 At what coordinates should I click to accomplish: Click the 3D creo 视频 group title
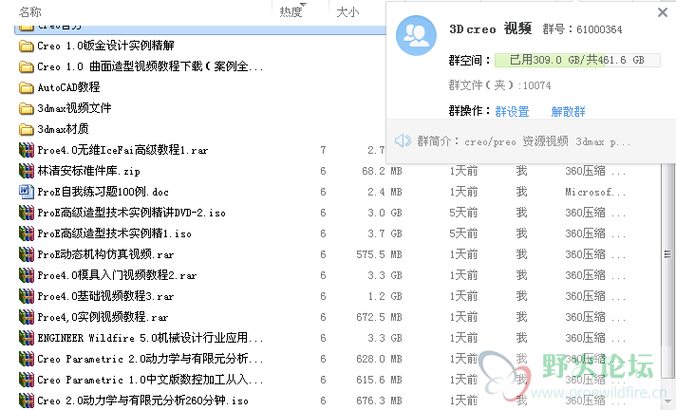click(490, 28)
